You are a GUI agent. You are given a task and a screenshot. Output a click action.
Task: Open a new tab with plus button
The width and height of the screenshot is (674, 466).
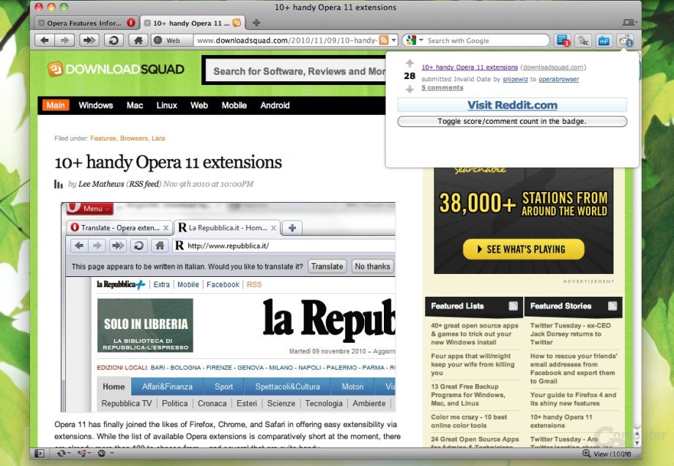tap(256, 23)
